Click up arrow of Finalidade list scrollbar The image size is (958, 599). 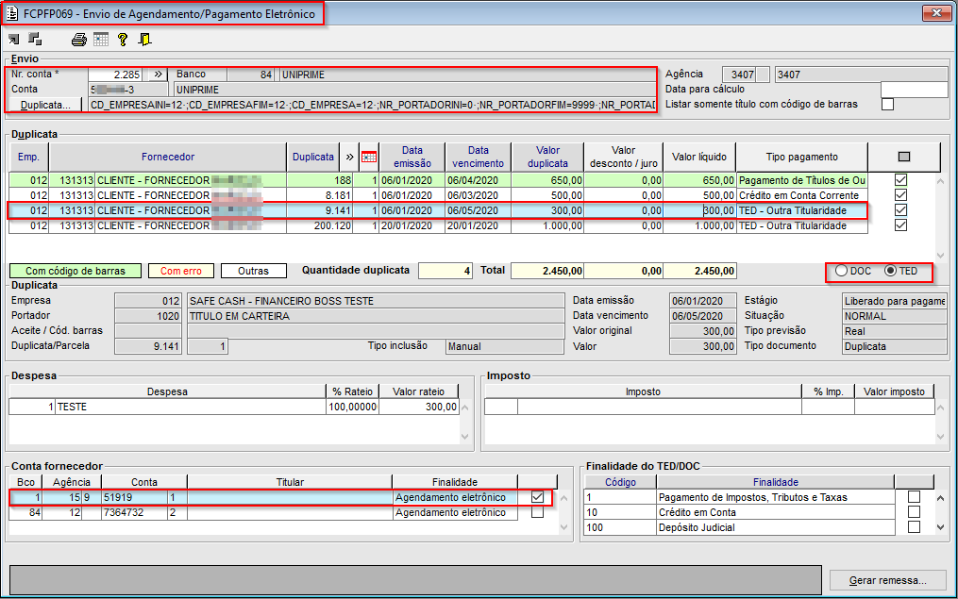pyautogui.click(x=940, y=498)
